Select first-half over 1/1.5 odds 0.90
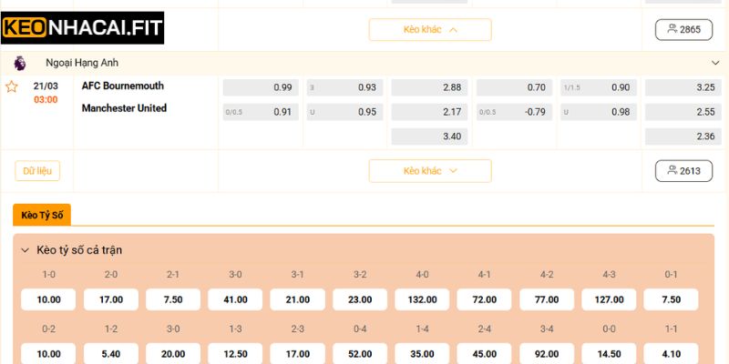Viewport: 729px width, 364px height. point(599,87)
